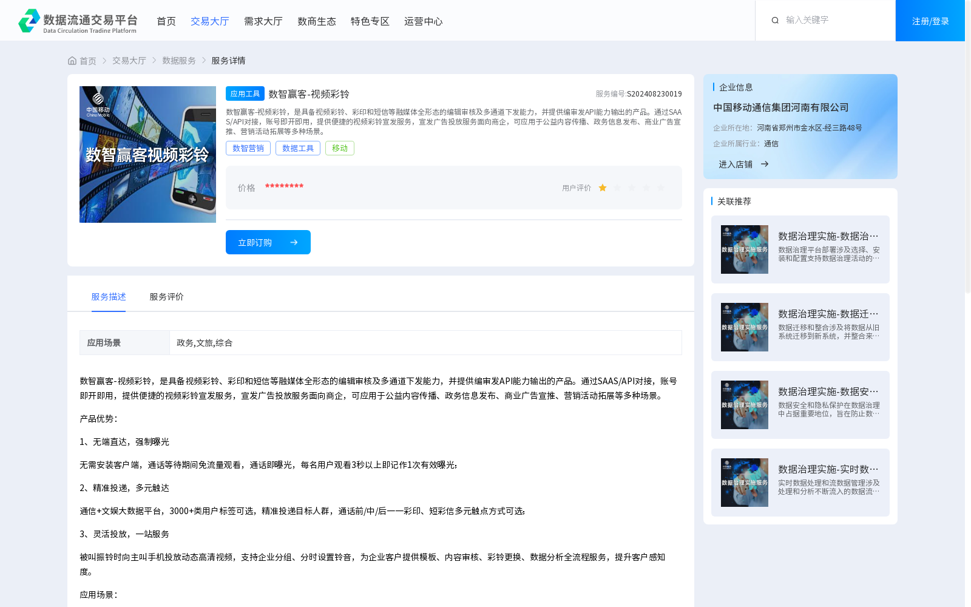Click the platform logo icon
Image resolution: width=971 pixels, height=607 pixels.
[29, 21]
